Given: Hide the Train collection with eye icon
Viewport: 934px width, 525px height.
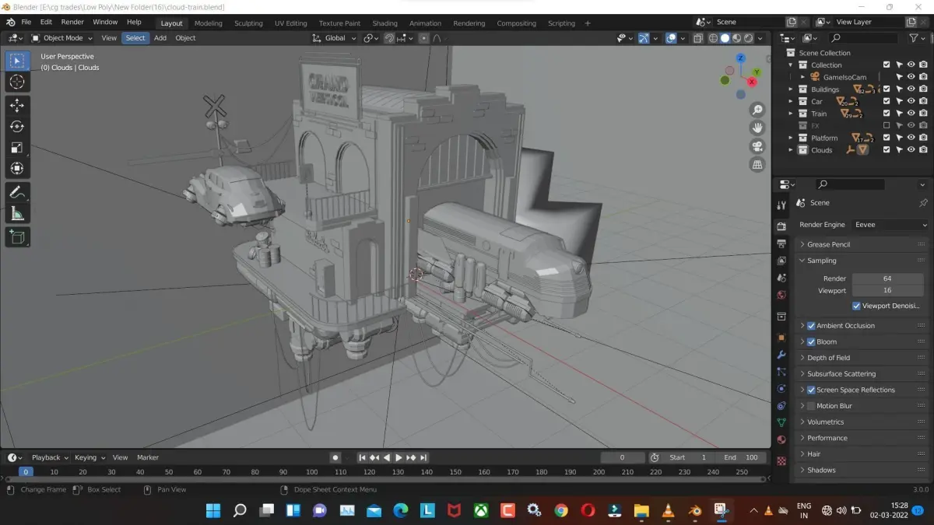Looking at the screenshot, I should tap(911, 114).
